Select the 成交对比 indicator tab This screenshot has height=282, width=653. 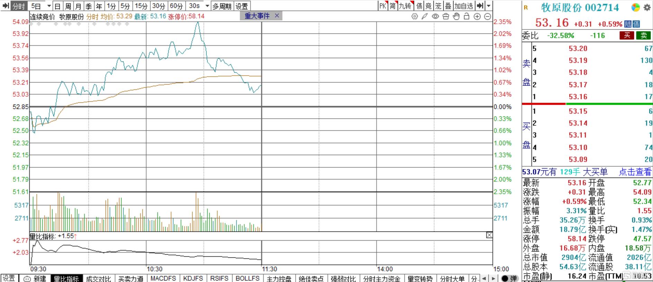coord(98,278)
